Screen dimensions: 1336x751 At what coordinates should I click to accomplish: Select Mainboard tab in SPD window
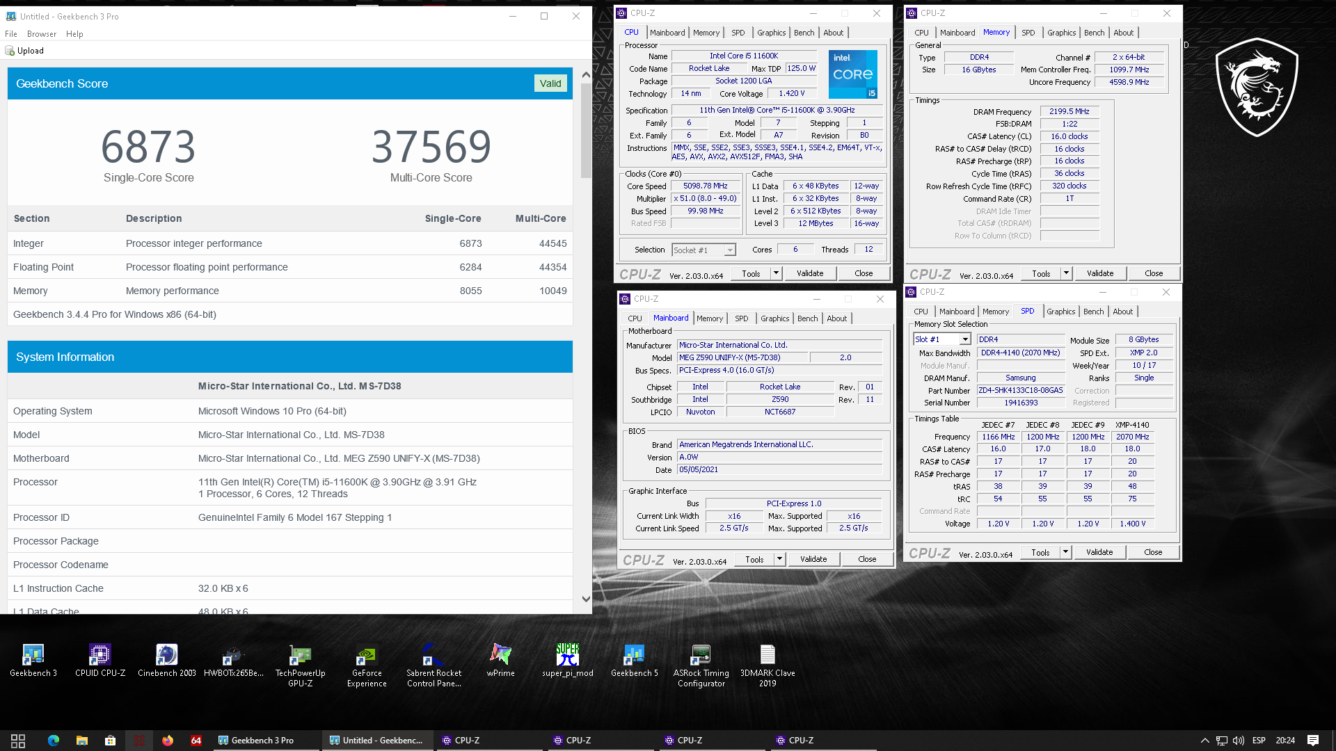(x=957, y=312)
